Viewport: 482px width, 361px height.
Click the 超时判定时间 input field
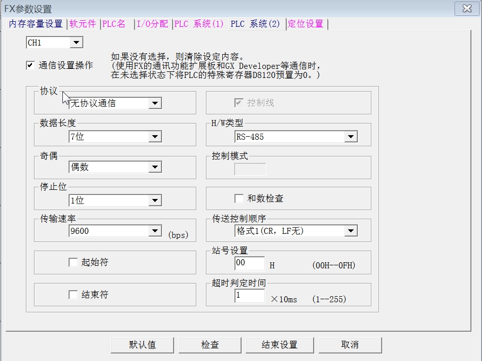coord(249,296)
